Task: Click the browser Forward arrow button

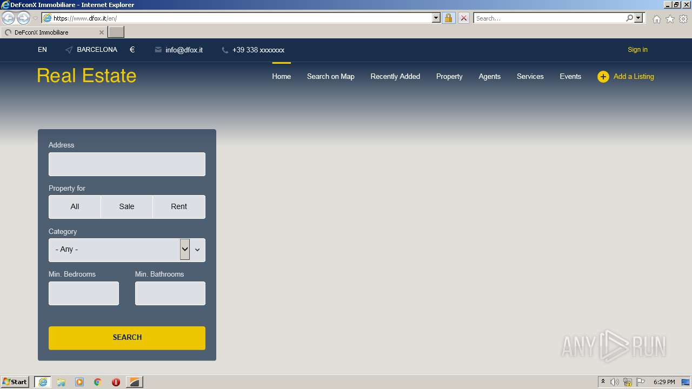Action: tap(23, 18)
